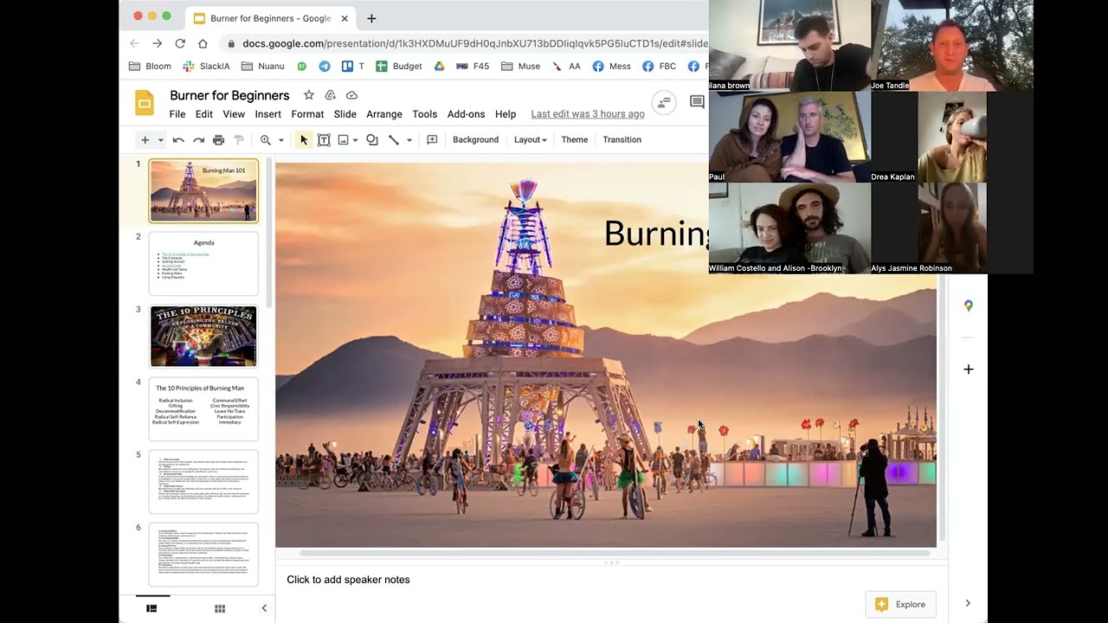Click the 'Last edit was 3 hours ago' link
Screen dimensions: 1108x623
[x=588, y=114]
